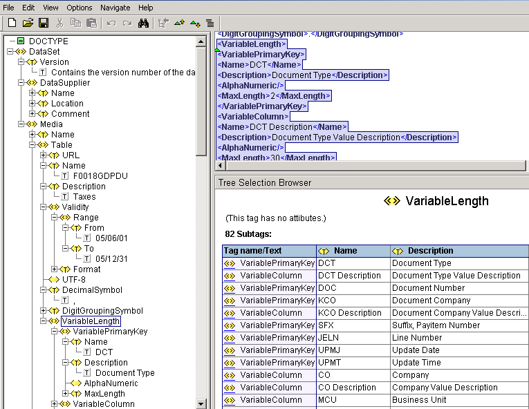This screenshot has width=529, height=409.
Task: Select the Document Type text node
Action: coord(125,373)
